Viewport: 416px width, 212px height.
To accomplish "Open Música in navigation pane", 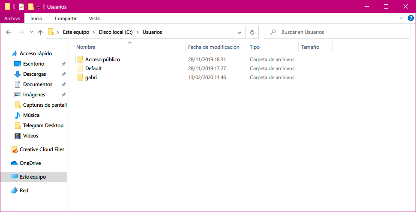I will (31, 115).
